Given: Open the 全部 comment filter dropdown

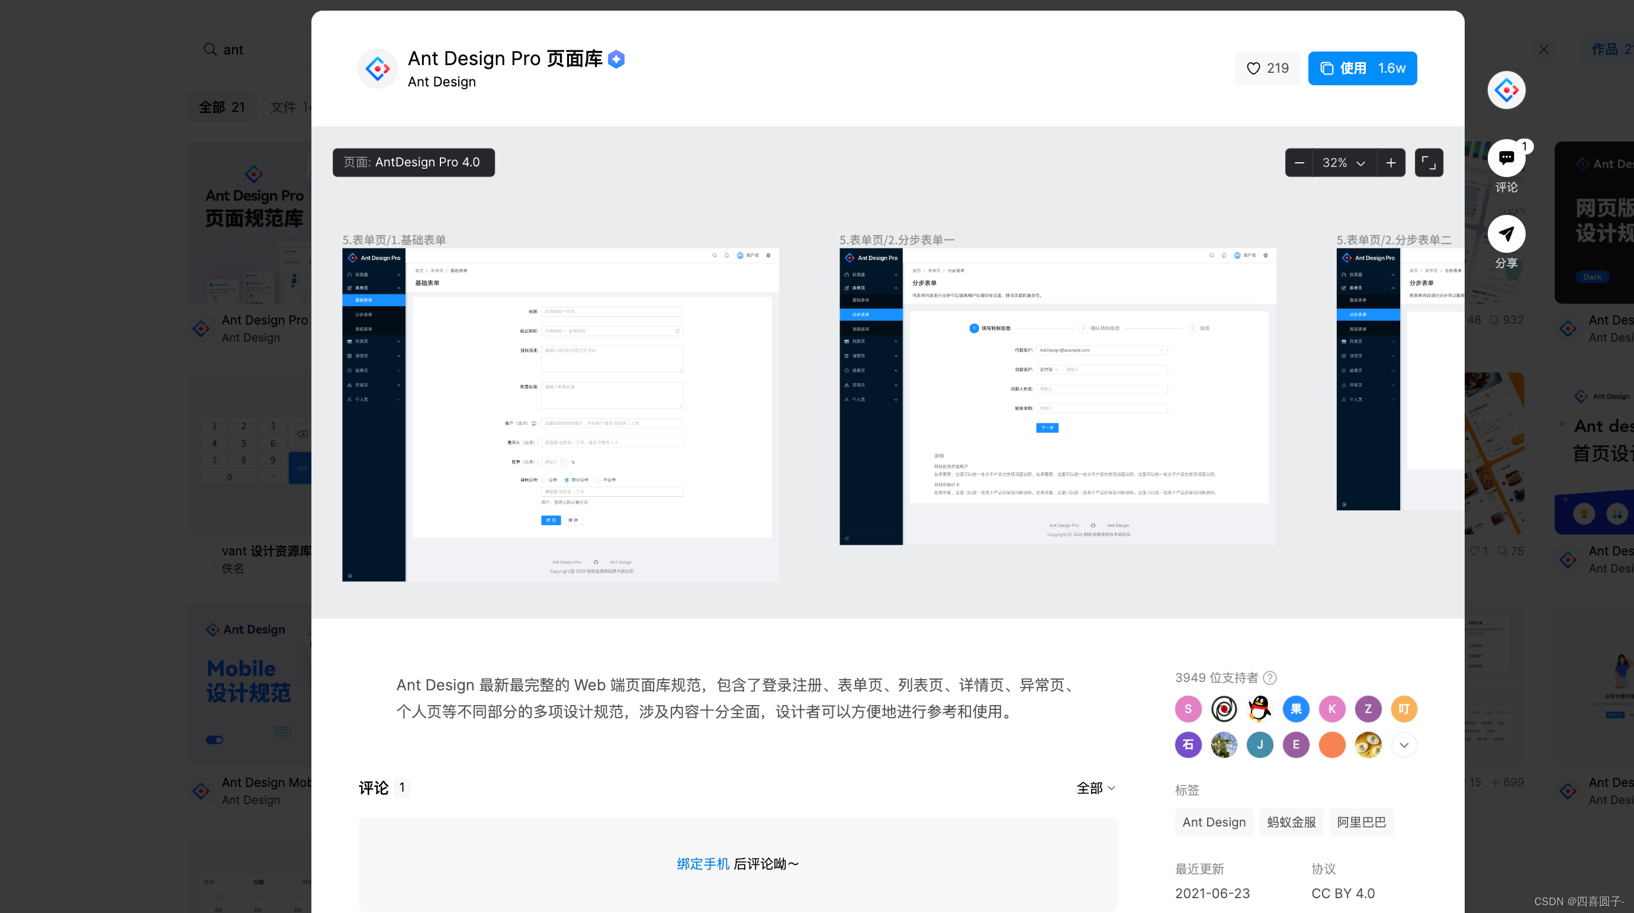Looking at the screenshot, I should [x=1095, y=788].
